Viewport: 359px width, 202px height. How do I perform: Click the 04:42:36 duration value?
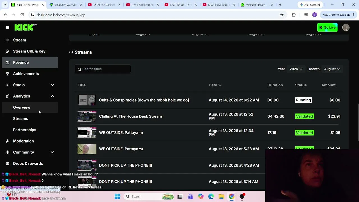(x=276, y=116)
